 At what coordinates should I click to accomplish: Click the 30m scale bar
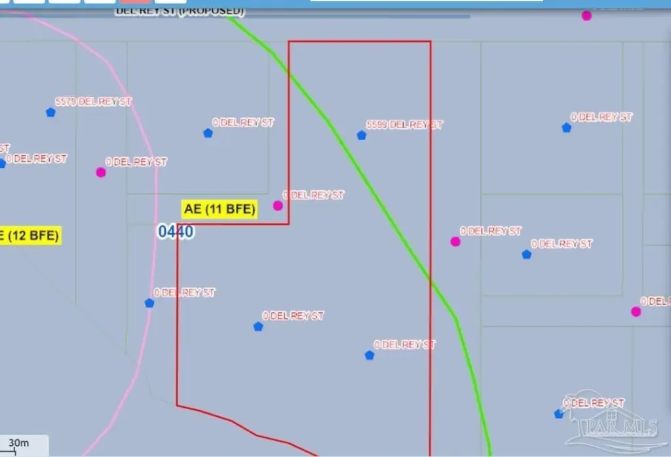coord(20,444)
